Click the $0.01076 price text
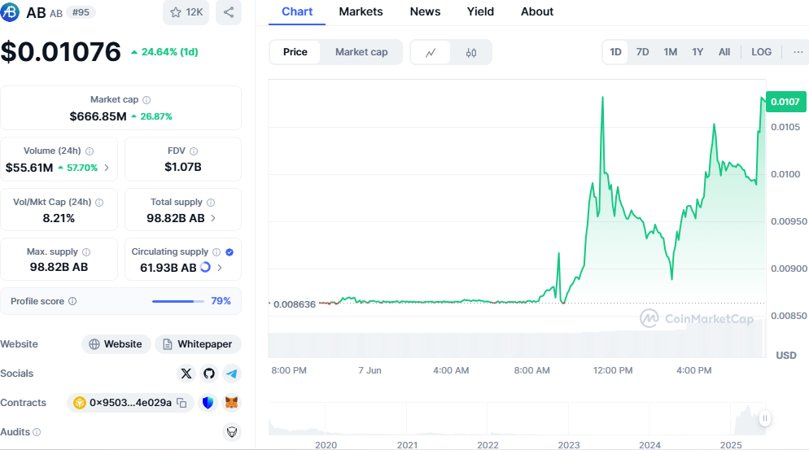The image size is (809, 450). [x=60, y=52]
